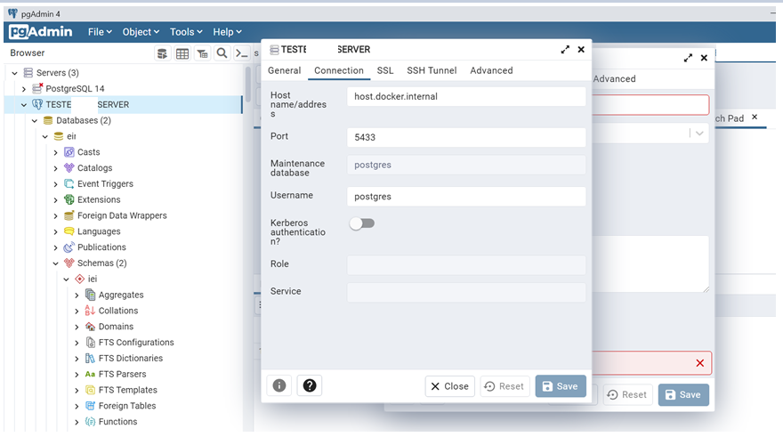Click the red-outlined field in background dialog
The image size is (783, 437).
650,105
